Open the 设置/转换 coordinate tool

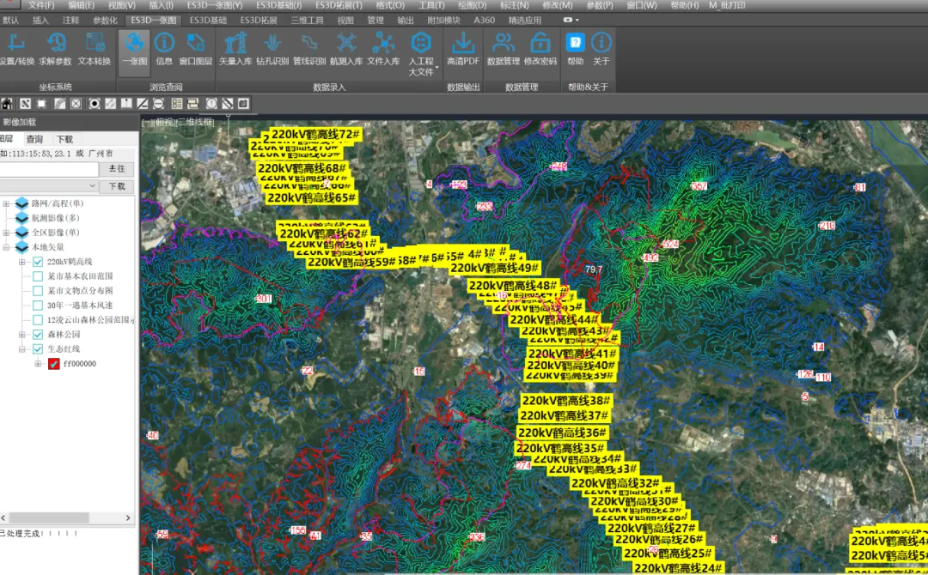point(16,48)
